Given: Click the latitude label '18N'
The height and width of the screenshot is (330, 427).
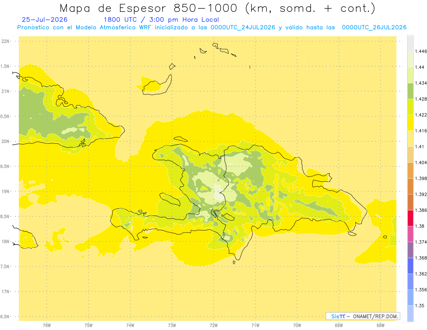Looking at the screenshot, I should (x=5, y=242).
